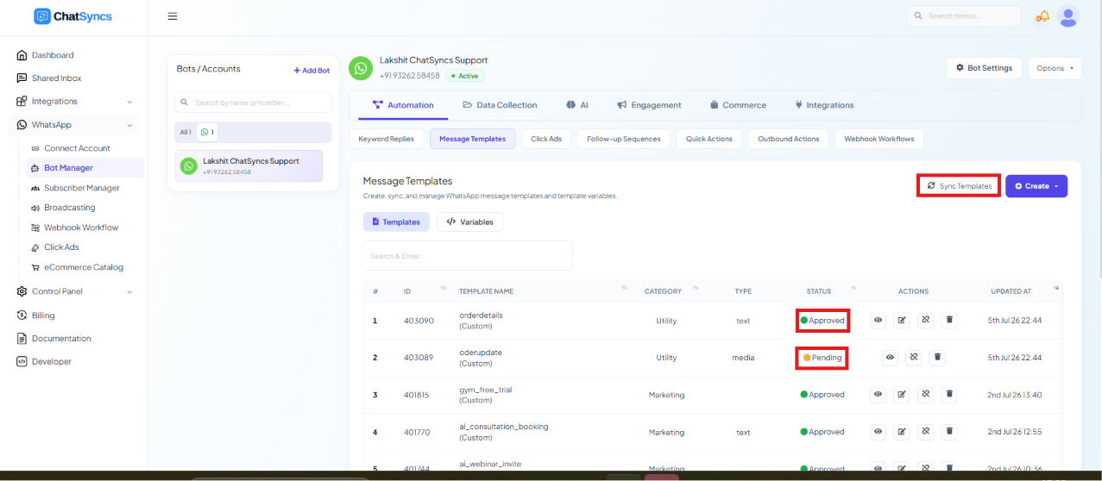1102x481 pixels.
Task: Open Follow-up Sequences sub-tab
Action: click(x=624, y=139)
